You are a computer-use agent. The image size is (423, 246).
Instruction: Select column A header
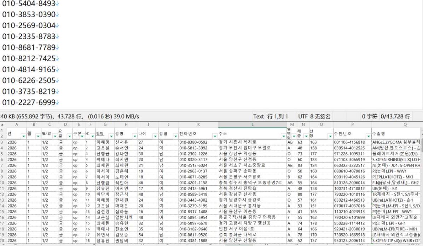[x=17, y=124]
